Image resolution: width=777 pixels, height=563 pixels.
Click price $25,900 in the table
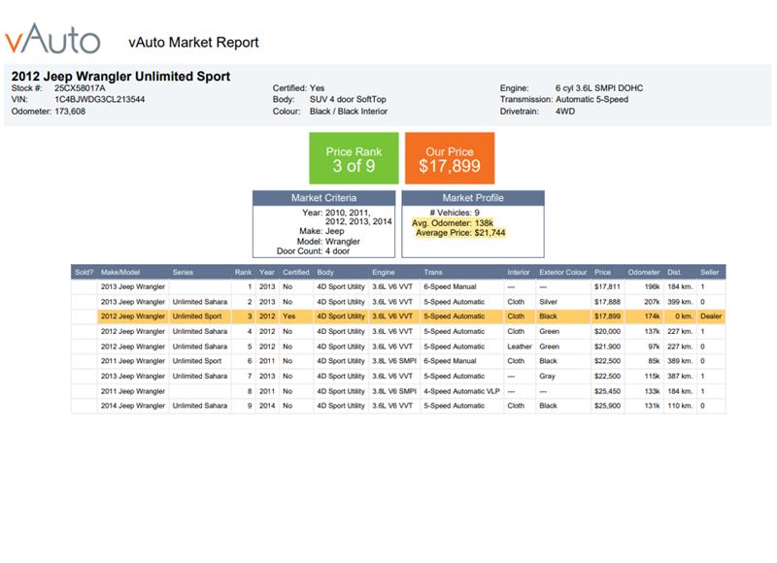(607, 406)
